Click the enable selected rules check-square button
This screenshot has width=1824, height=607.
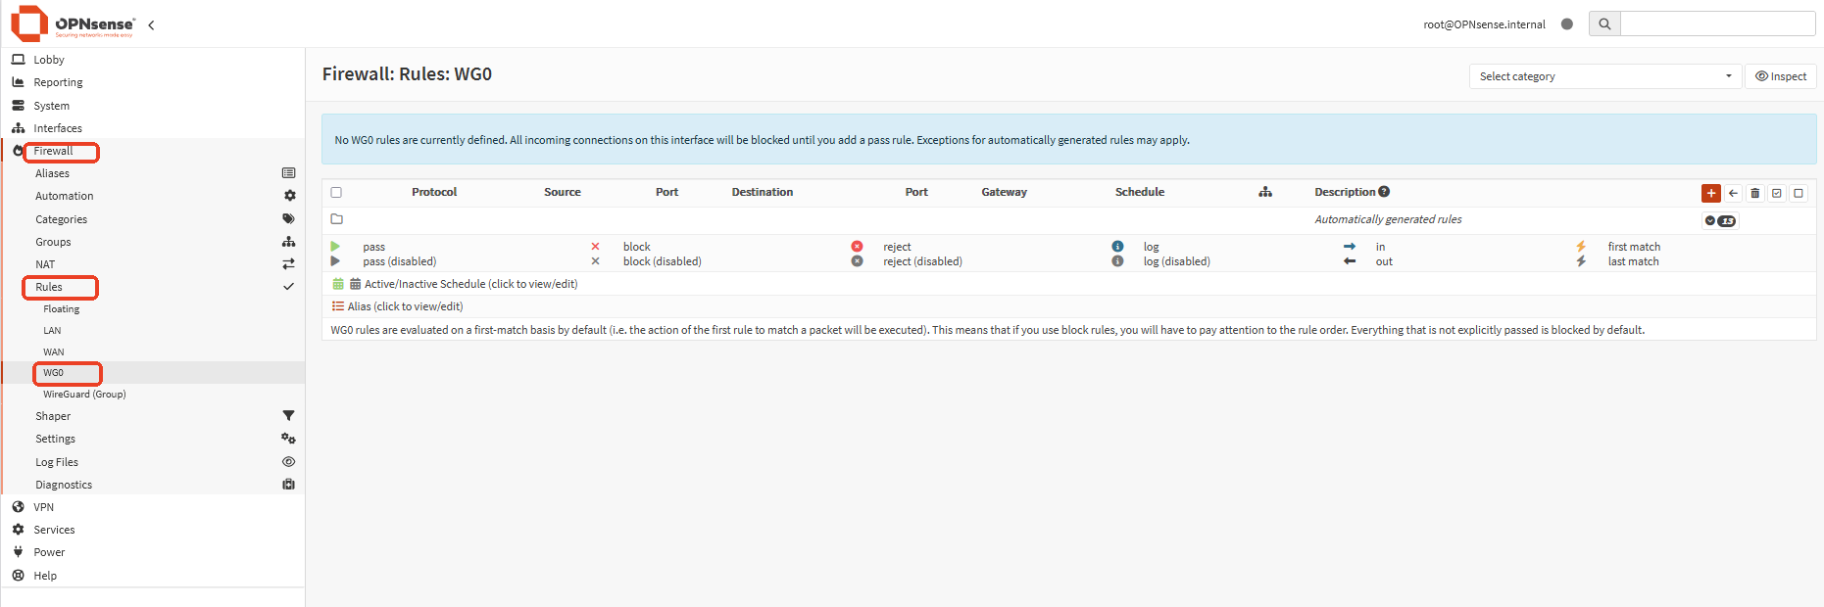tap(1776, 193)
